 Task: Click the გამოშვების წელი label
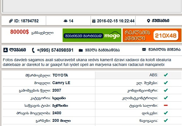click(x=35, y=91)
